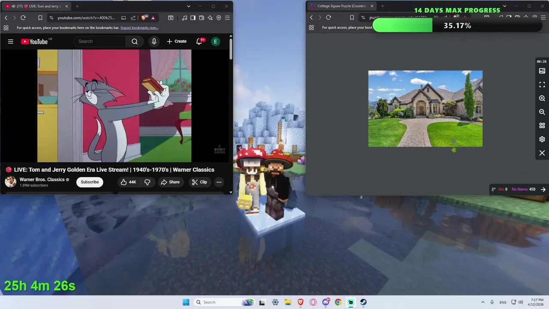Show preview image in puzzle toolbar
The height and width of the screenshot is (309, 549).
(x=542, y=71)
